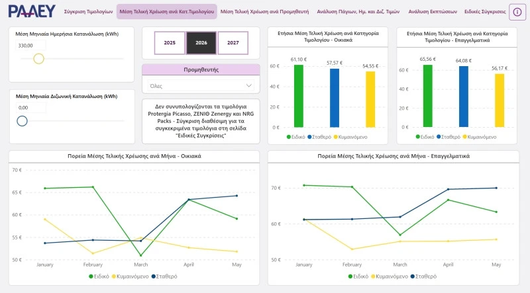Open Ανάλυση Παγίων, Ημ. και Διζ. Τιμών
Screen dimensions: 530x293
tap(358, 11)
